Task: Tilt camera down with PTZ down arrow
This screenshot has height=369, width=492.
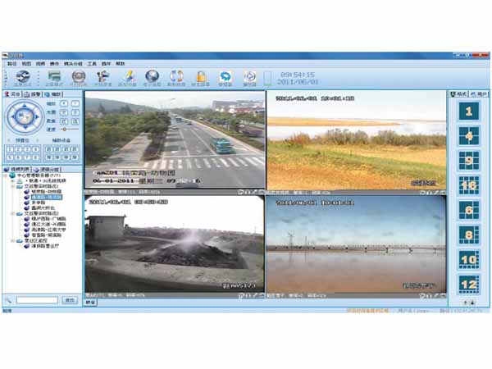Action: pyautogui.click(x=25, y=128)
